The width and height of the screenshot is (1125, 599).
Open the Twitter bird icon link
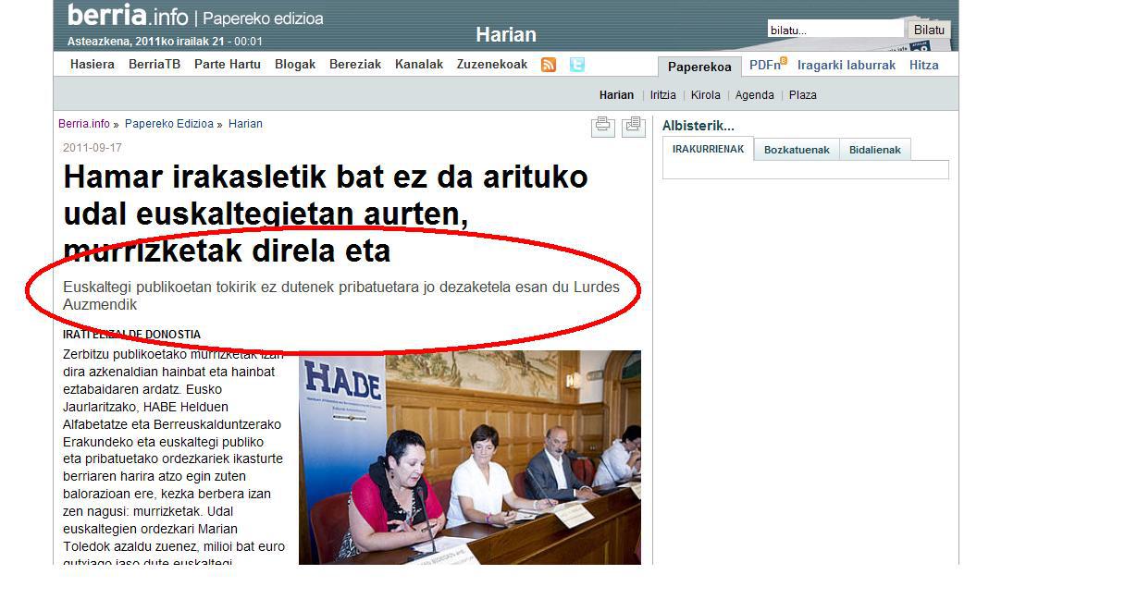577,65
